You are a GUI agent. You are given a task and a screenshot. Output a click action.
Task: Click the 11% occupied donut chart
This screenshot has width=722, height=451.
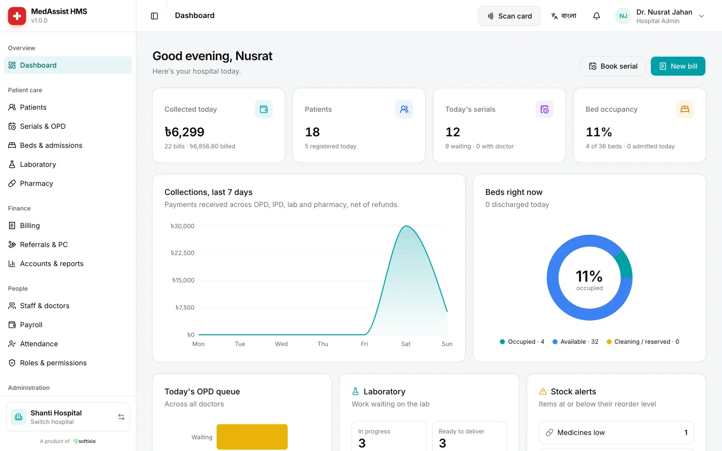pyautogui.click(x=589, y=278)
